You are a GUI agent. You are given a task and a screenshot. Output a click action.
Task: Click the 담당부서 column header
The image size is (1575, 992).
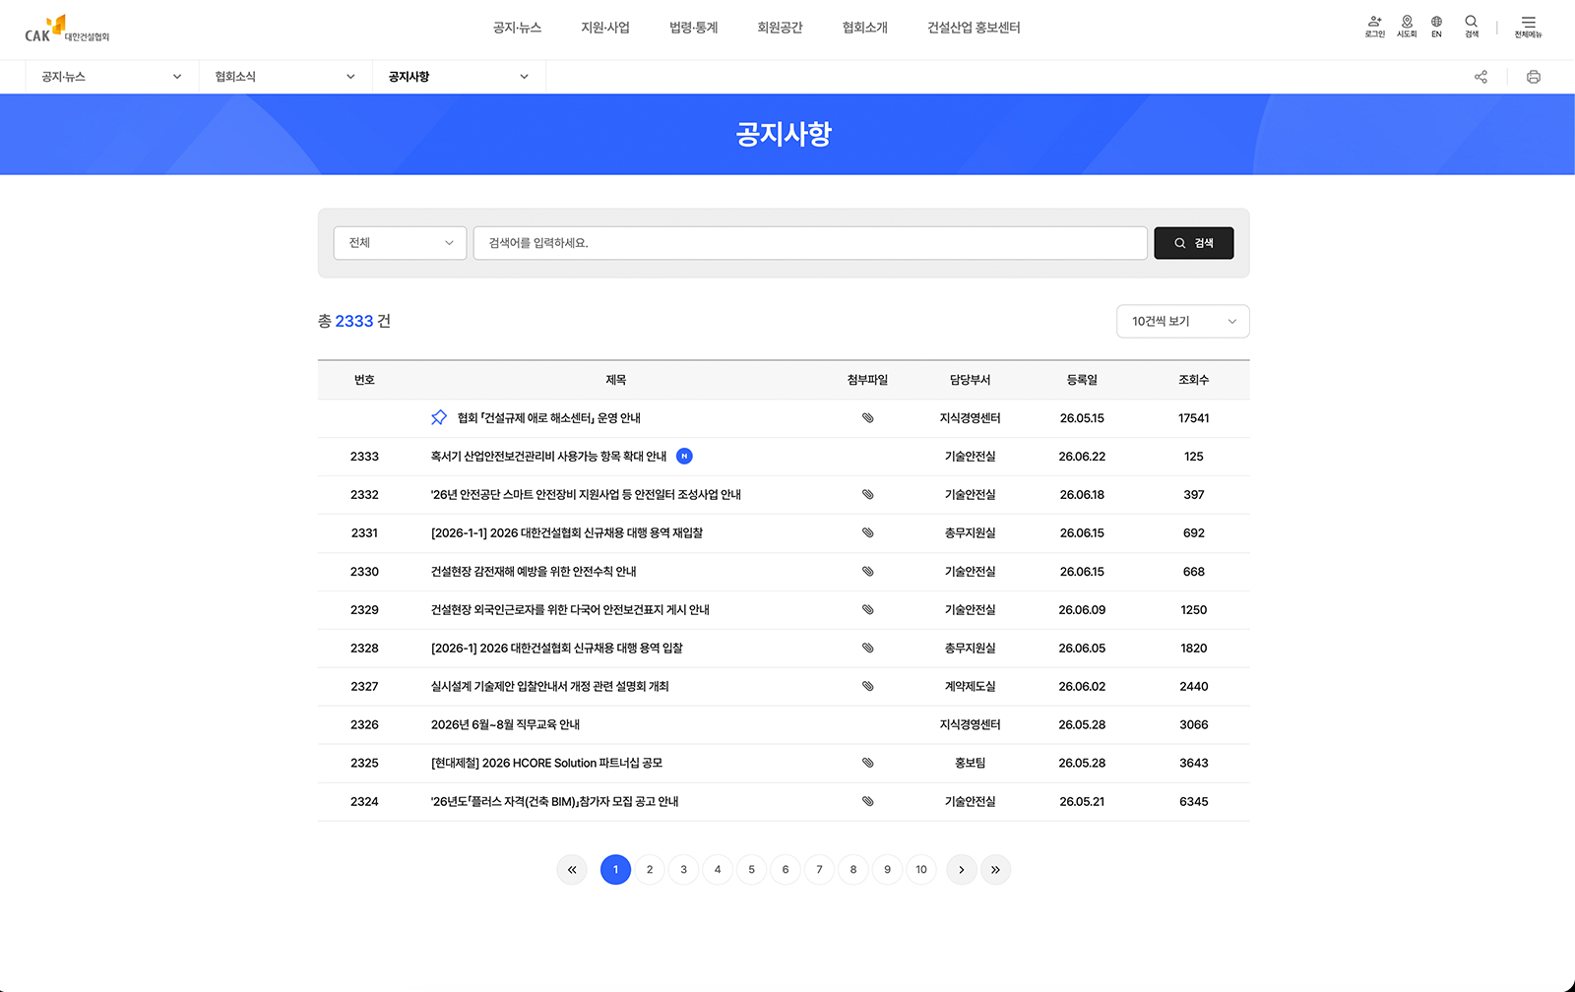coord(971,380)
